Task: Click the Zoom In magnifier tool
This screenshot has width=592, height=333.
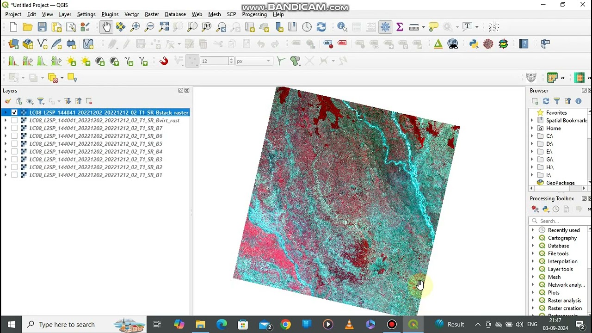Action: point(135,27)
